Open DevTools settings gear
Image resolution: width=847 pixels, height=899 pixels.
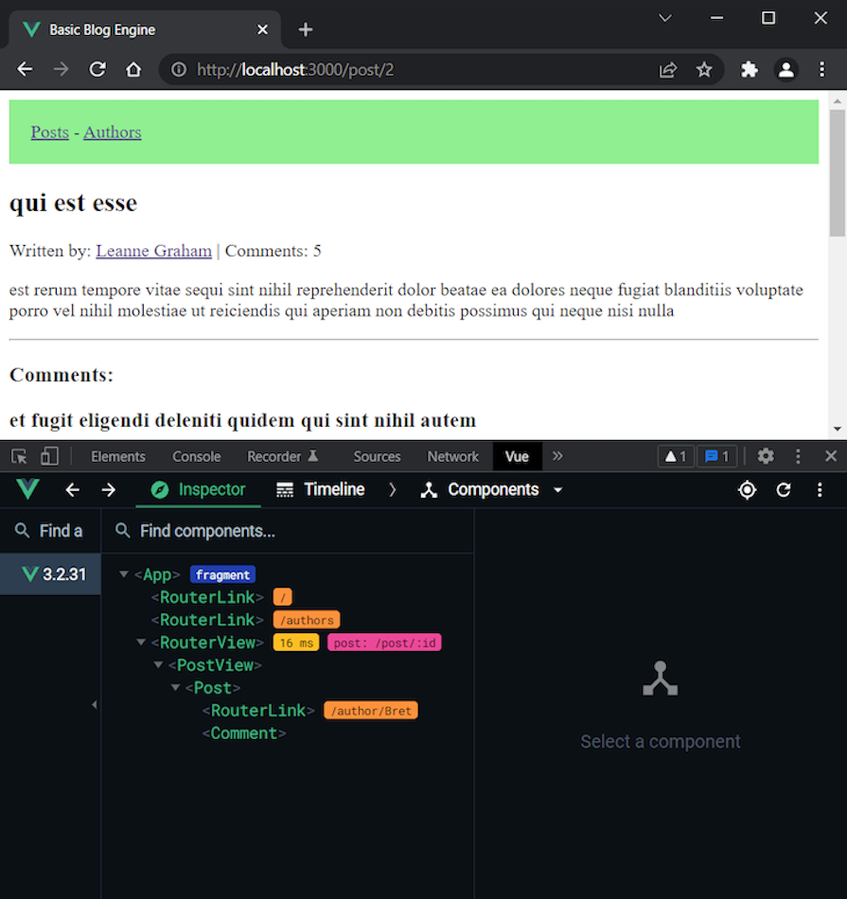[766, 456]
